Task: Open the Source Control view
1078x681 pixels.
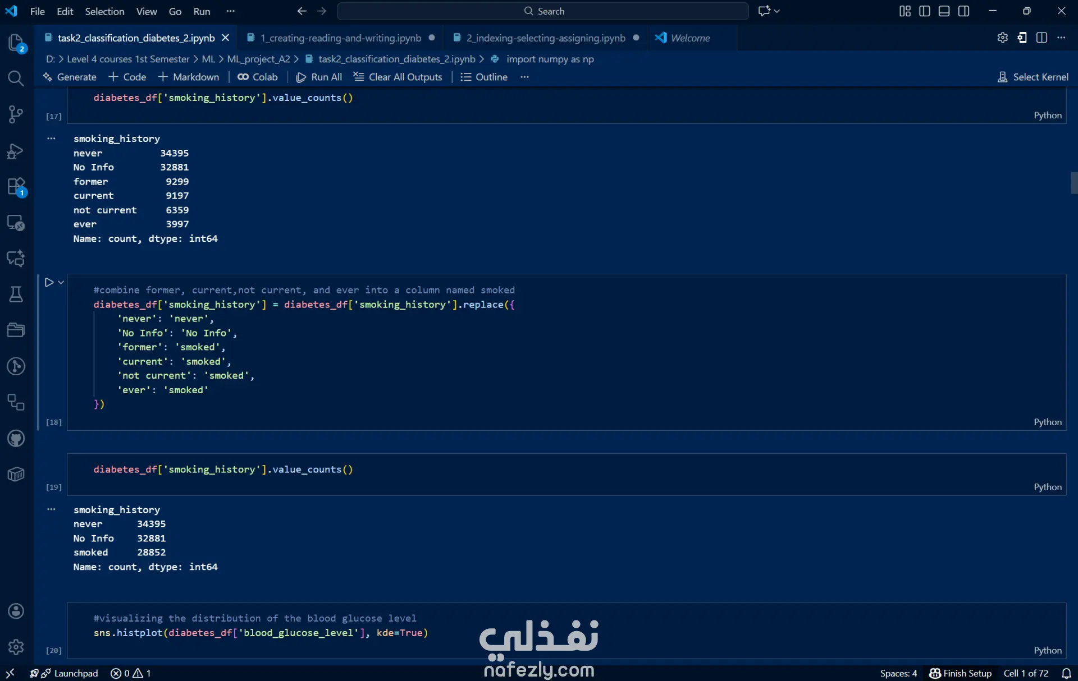Action: point(16,114)
